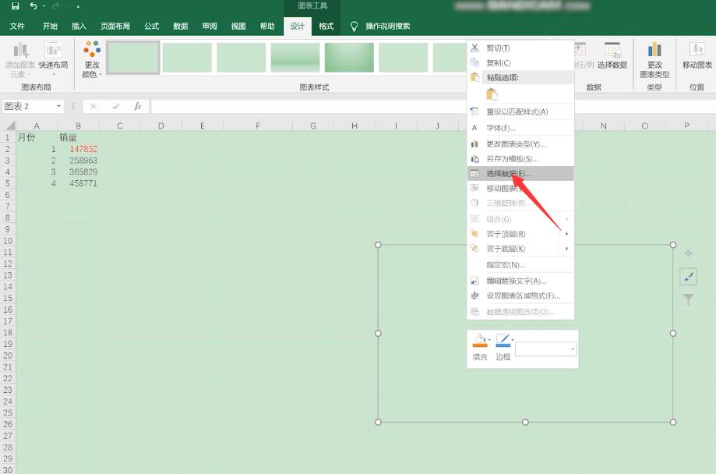Choose Change Chart Type in context menu
716x474 pixels.
[520, 144]
